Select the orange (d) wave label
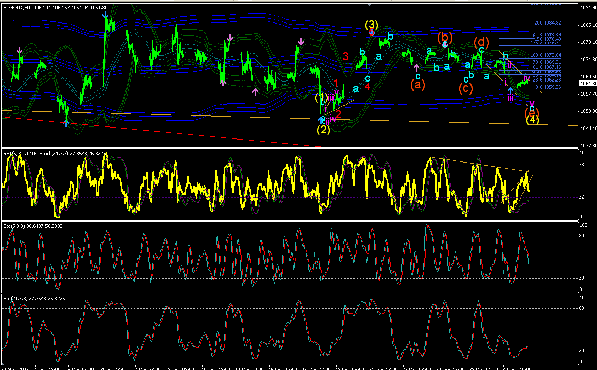The width and height of the screenshot is (597, 370). coord(481,42)
